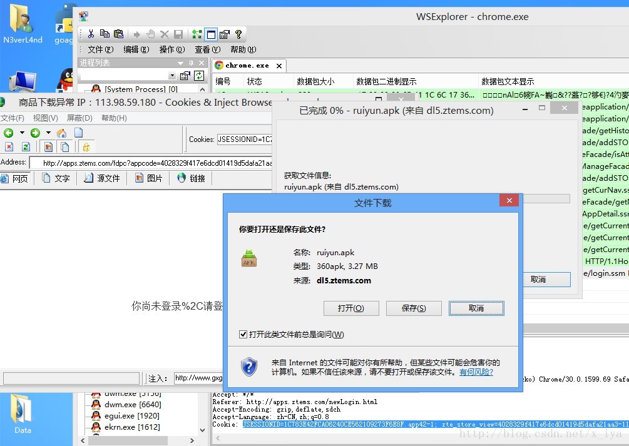Image resolution: width=629 pixels, height=446 pixels.
Task: Open the options icon in WSExplorer main toolbar
Action: point(225,34)
